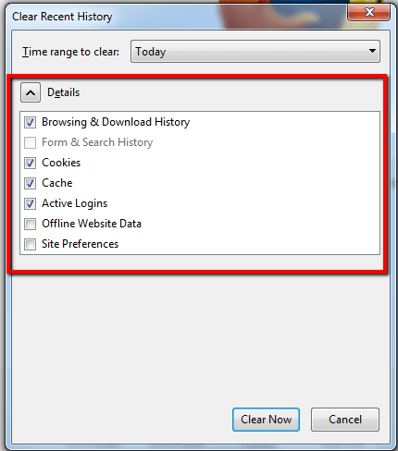Toggle the Form & Search History checkbox
The height and width of the screenshot is (451, 398).
tap(30, 142)
